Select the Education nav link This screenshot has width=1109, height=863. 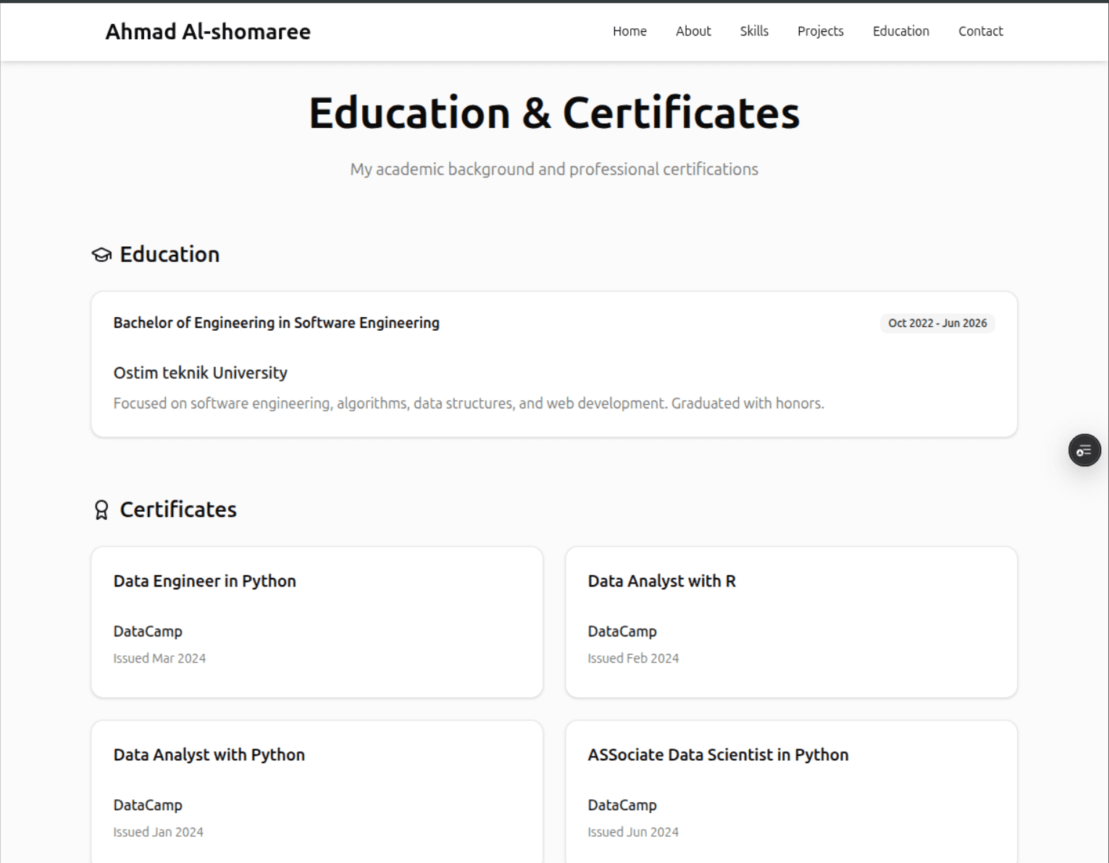900,31
